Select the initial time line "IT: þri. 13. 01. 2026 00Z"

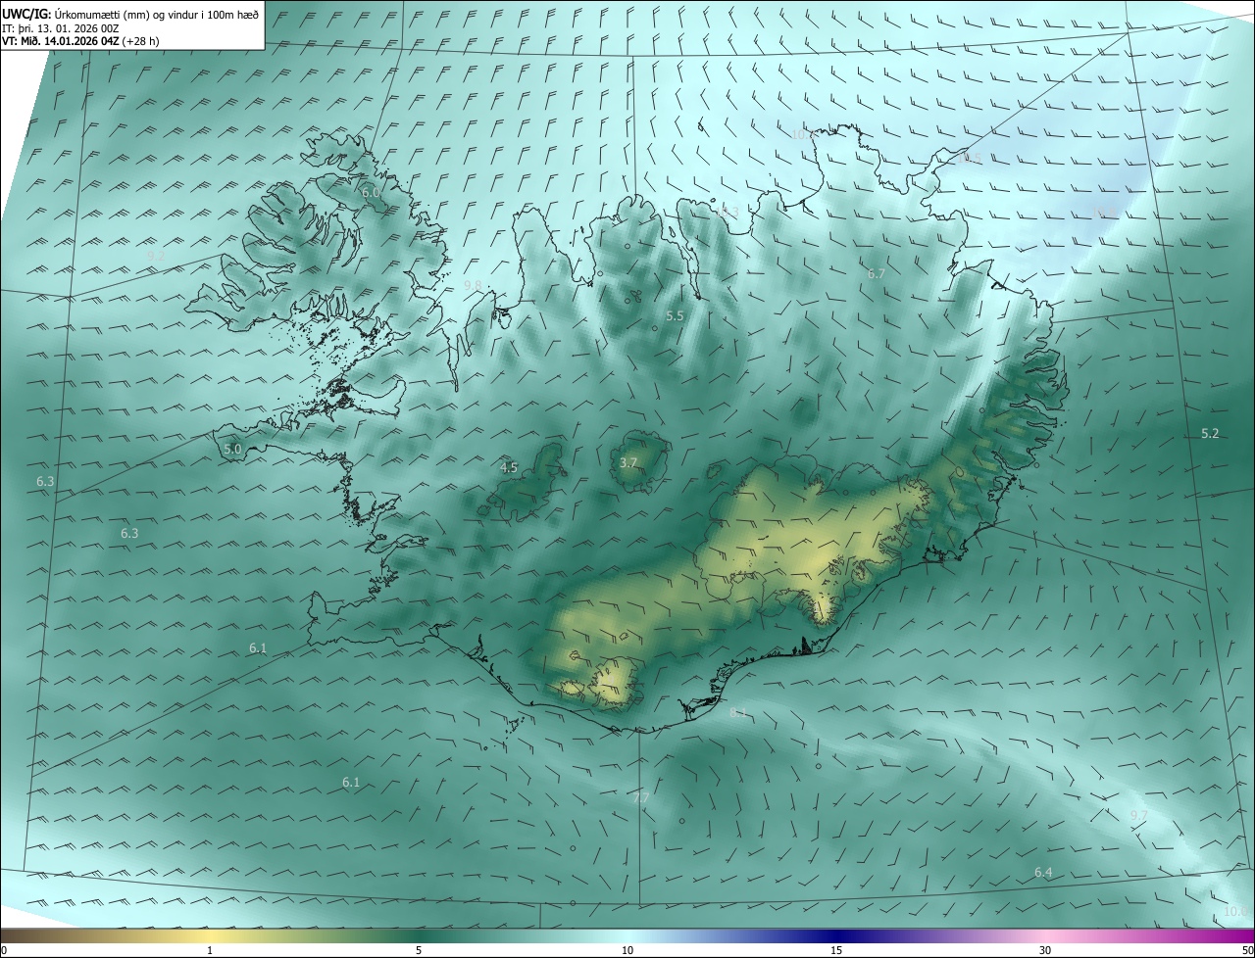[61, 27]
